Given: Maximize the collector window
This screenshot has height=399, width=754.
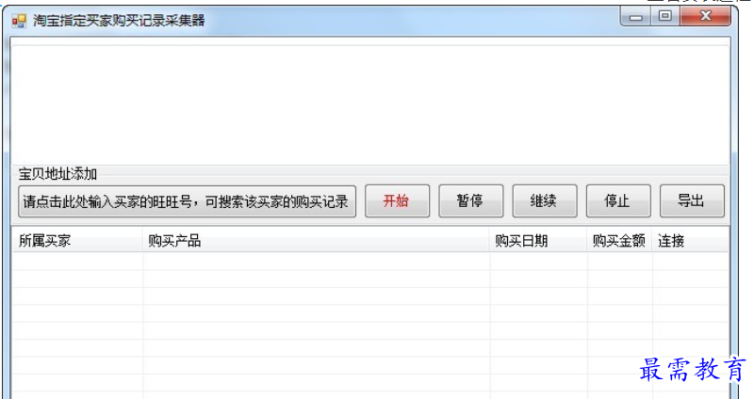Looking at the screenshot, I should click(665, 16).
